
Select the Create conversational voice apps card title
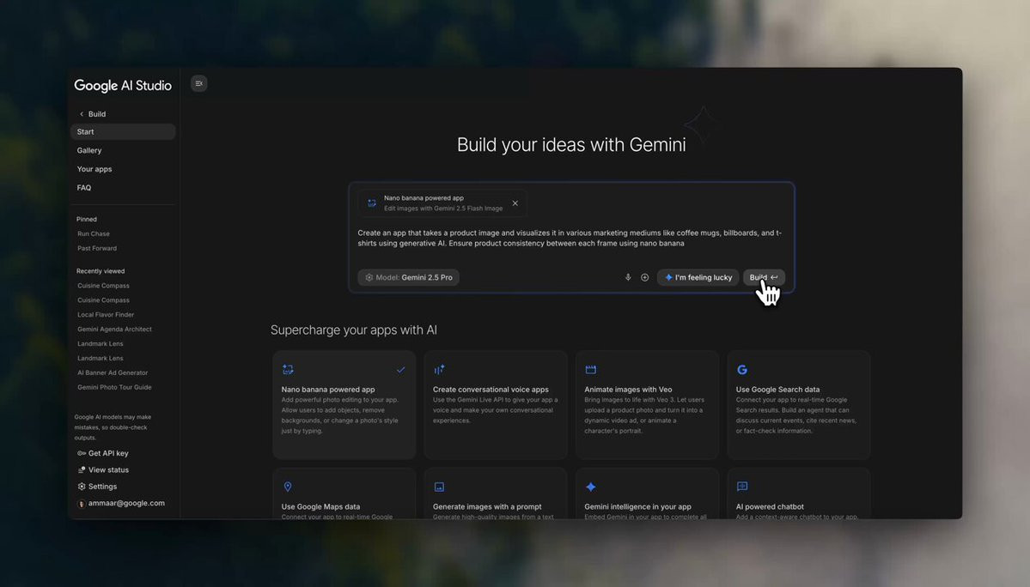click(490, 389)
